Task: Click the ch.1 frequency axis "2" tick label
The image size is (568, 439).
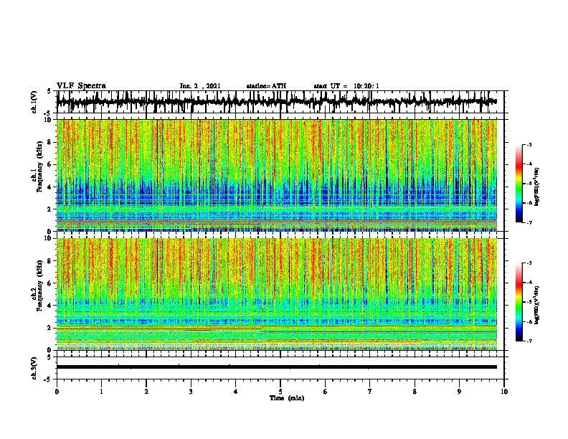Action: click(50, 209)
